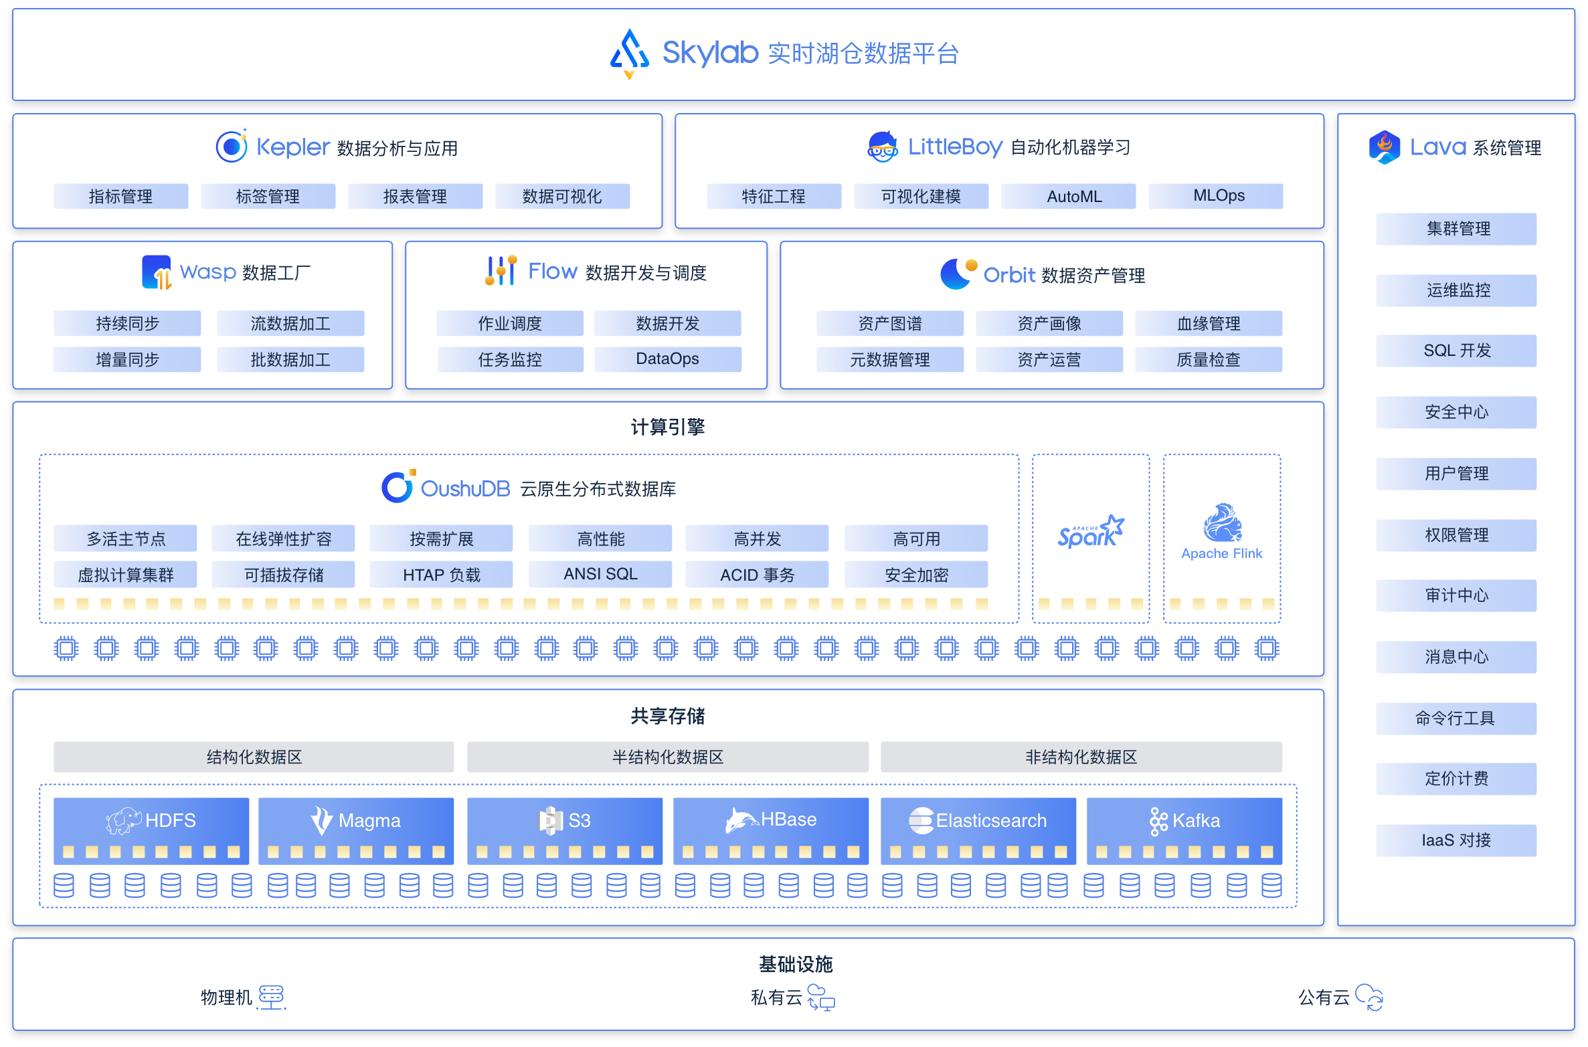Click the MLOps box

[1216, 196]
